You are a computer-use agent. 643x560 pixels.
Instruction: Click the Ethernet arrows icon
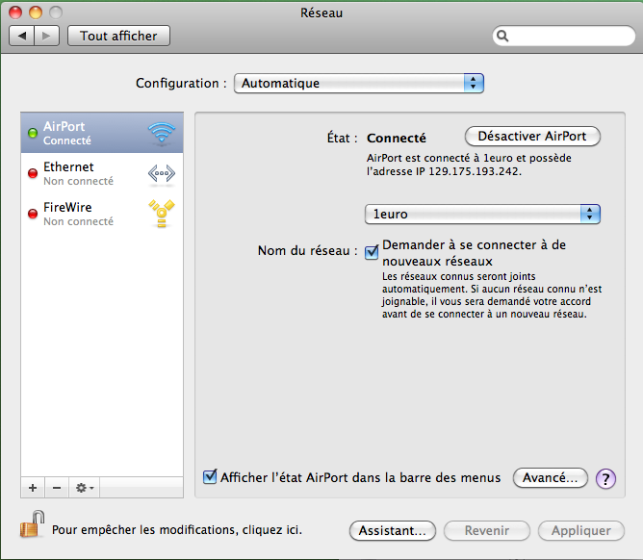162,173
